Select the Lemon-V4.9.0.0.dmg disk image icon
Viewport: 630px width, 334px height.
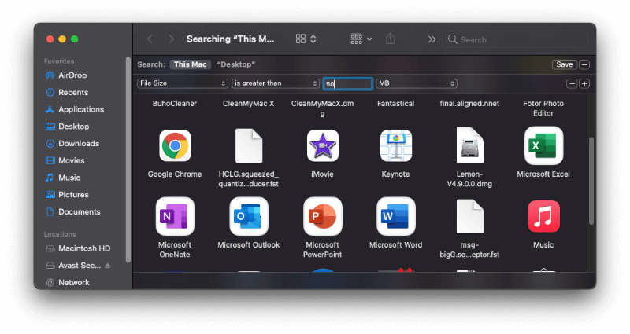click(x=469, y=145)
